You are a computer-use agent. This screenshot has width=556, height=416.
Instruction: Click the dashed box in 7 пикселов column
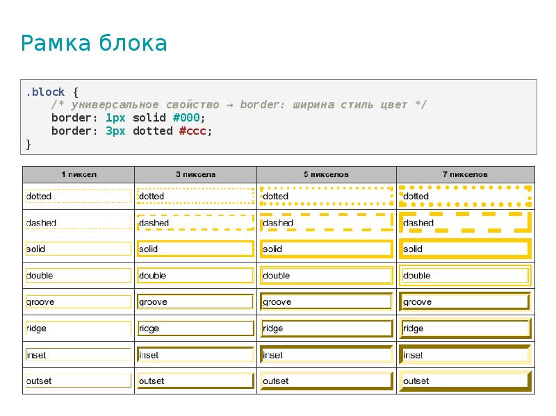[465, 222]
